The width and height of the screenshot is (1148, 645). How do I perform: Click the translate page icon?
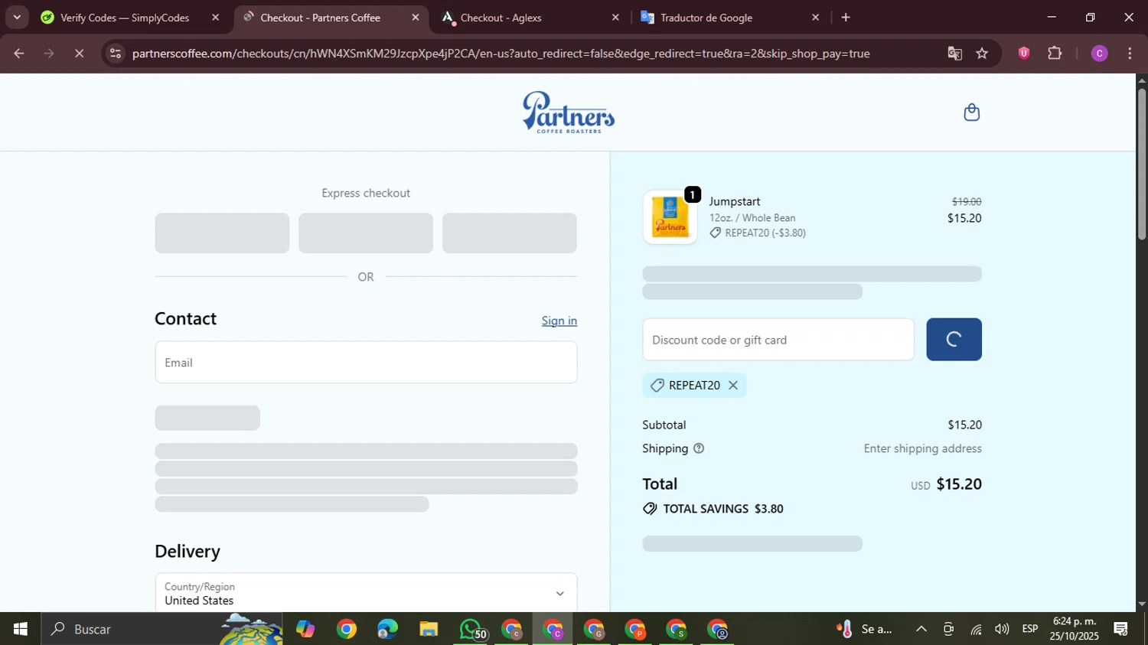954,54
